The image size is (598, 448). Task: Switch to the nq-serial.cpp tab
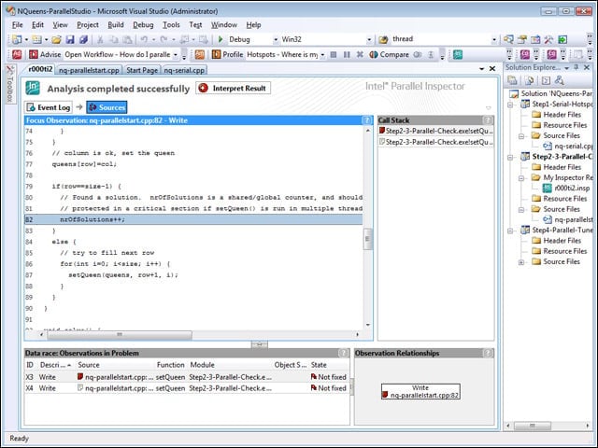pyautogui.click(x=184, y=70)
